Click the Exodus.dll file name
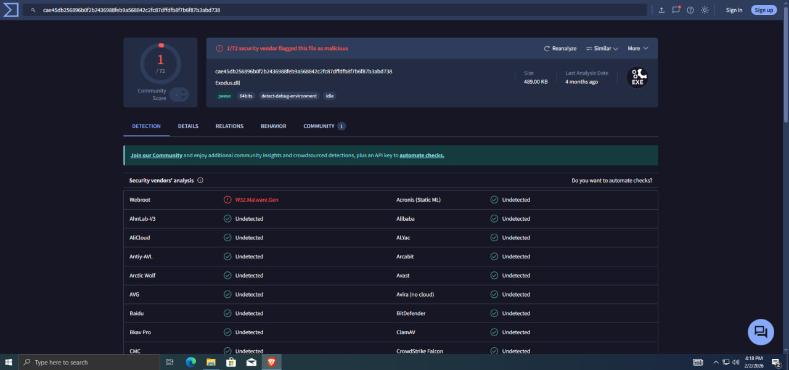 click(228, 83)
